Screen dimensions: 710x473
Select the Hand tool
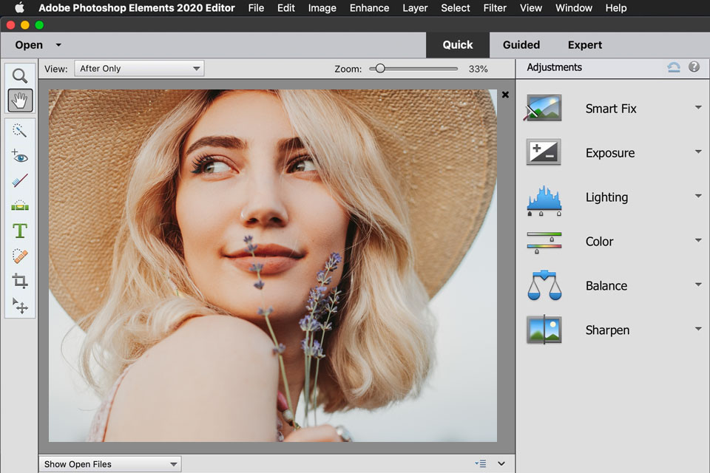click(20, 100)
